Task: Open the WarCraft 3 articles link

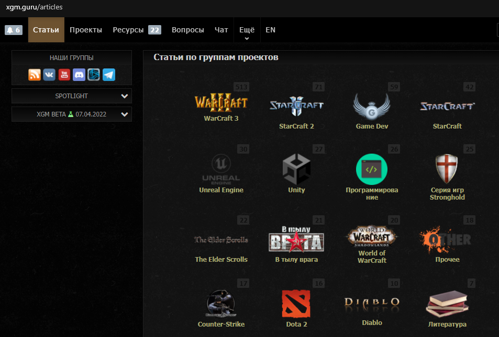Action: coord(221,118)
